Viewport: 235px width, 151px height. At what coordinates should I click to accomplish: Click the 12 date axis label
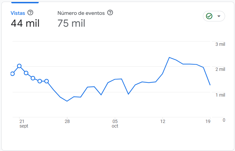163,121
